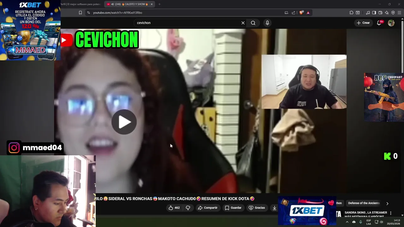The height and width of the screenshot is (227, 404).
Task: Open options for 'SANDRA SKINS' video
Action: 391,213
